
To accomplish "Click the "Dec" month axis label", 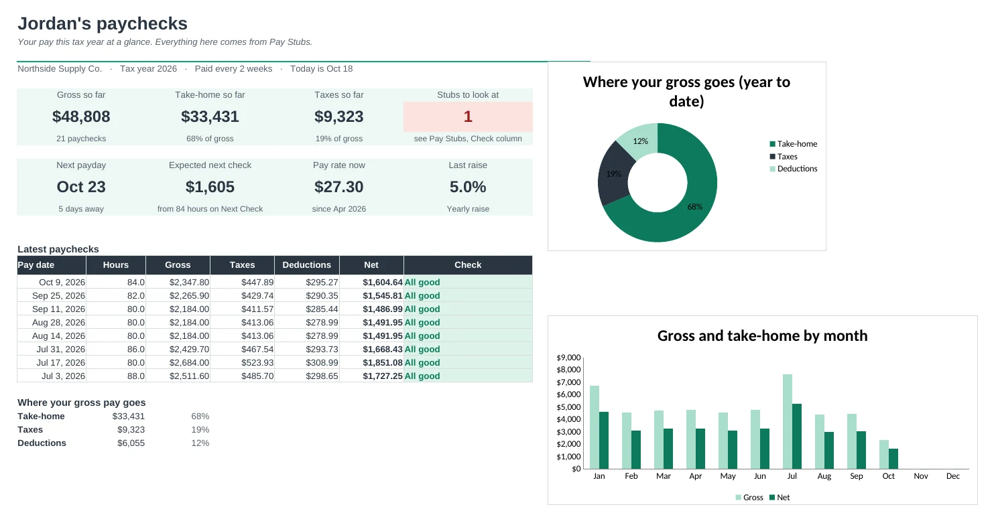I will [953, 476].
